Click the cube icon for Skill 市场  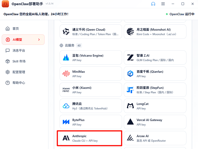coord(8,61)
